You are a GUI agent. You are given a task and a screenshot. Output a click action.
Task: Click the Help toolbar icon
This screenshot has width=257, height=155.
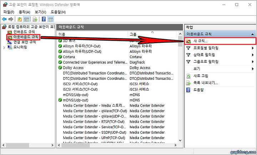tap(44, 19)
